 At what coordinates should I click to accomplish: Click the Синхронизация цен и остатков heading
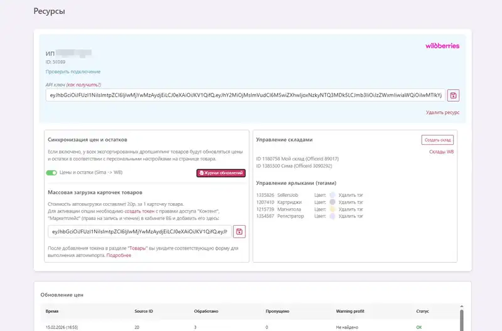pos(87,140)
